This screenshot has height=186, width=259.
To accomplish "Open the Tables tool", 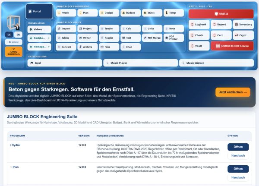I will (66, 38).
